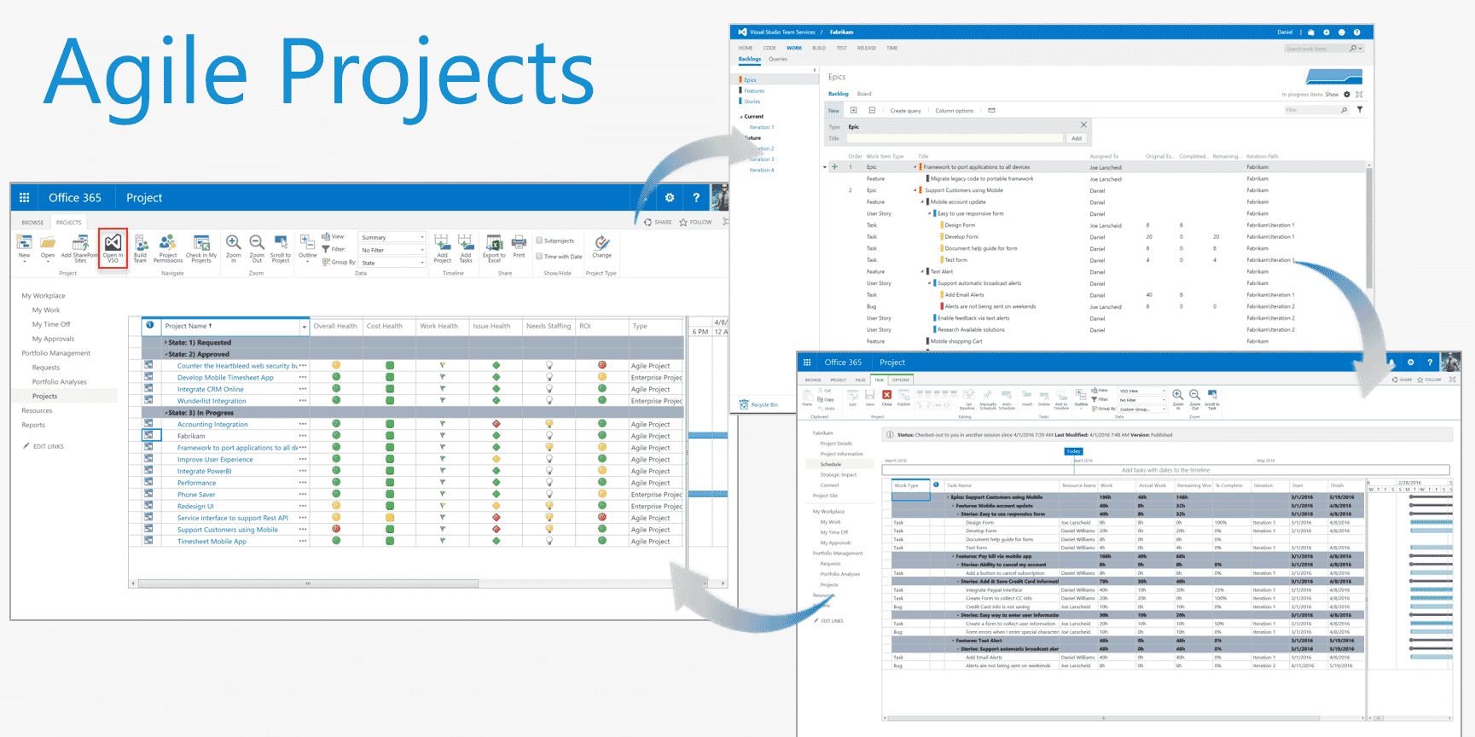Viewport: 1475px width, 737px height.
Task: Click the New project ribbon icon
Action: [24, 247]
